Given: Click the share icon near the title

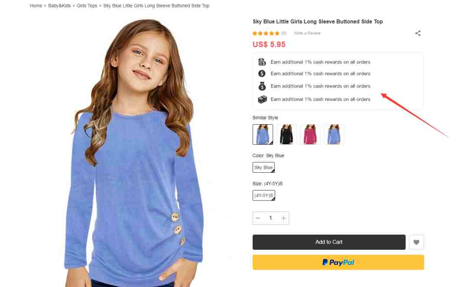Looking at the screenshot, I should [418, 33].
